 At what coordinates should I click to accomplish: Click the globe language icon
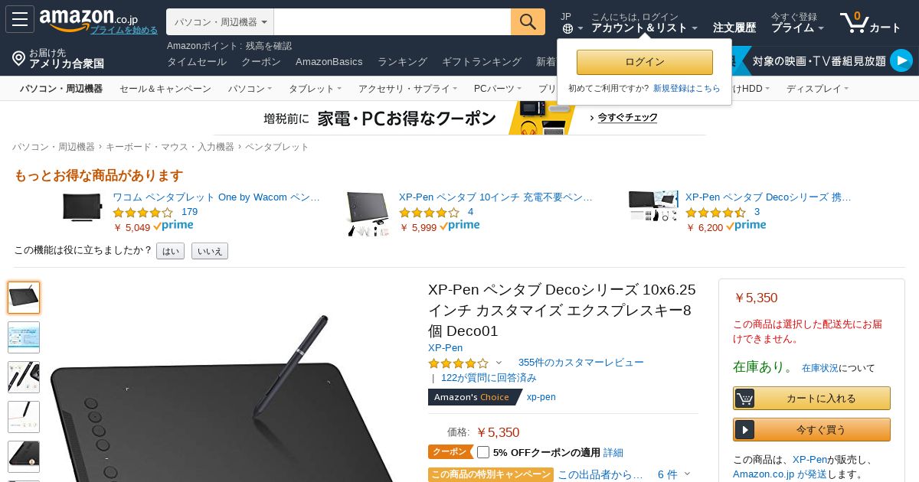tap(567, 29)
